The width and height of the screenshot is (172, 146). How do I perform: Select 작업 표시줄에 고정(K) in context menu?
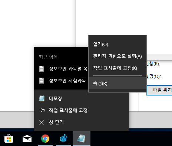point(118,68)
